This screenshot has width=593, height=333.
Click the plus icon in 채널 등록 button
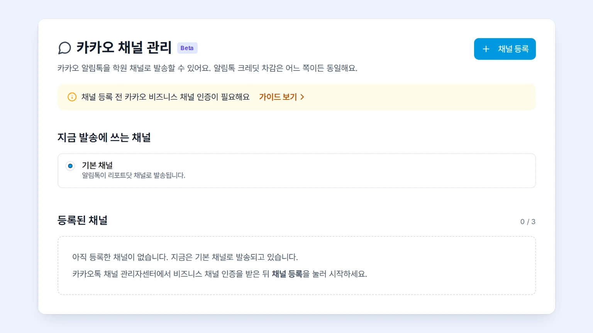[x=486, y=49]
